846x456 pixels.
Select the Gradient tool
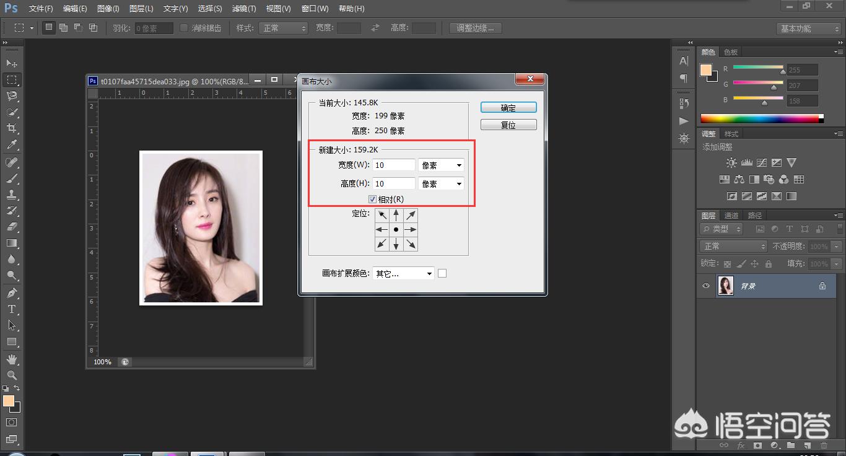point(12,243)
